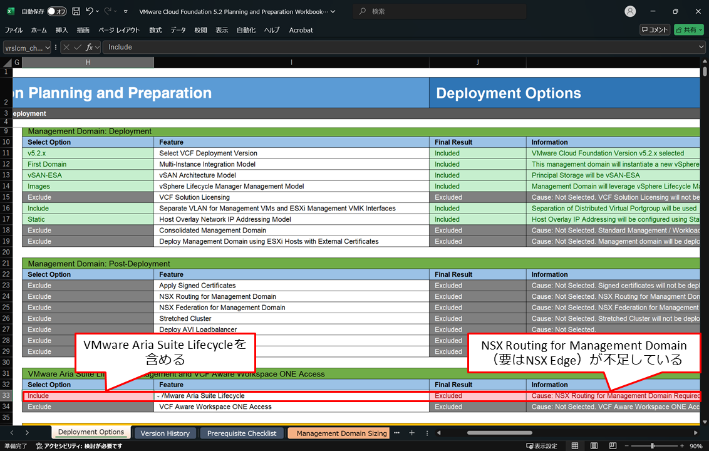Click the Select All corner triangle
This screenshot has height=451, width=709.
click(8, 63)
